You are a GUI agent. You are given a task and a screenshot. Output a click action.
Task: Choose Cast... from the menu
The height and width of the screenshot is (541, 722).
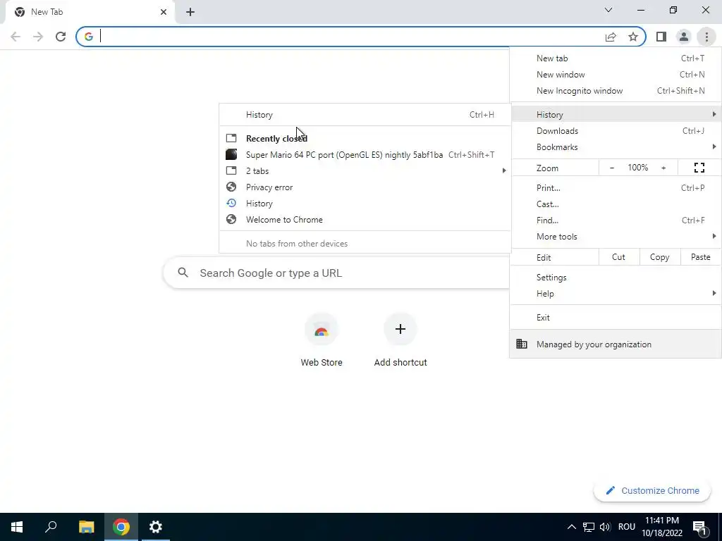coord(616,204)
